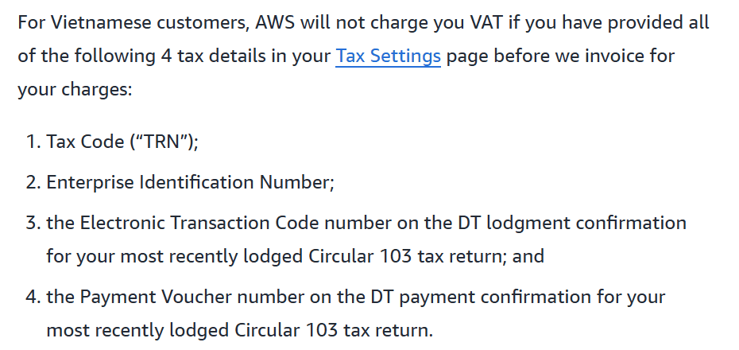Viewport: 739px width, 350px height.
Task: Click the Tax Code ("TRN") list item
Action: click(x=122, y=142)
